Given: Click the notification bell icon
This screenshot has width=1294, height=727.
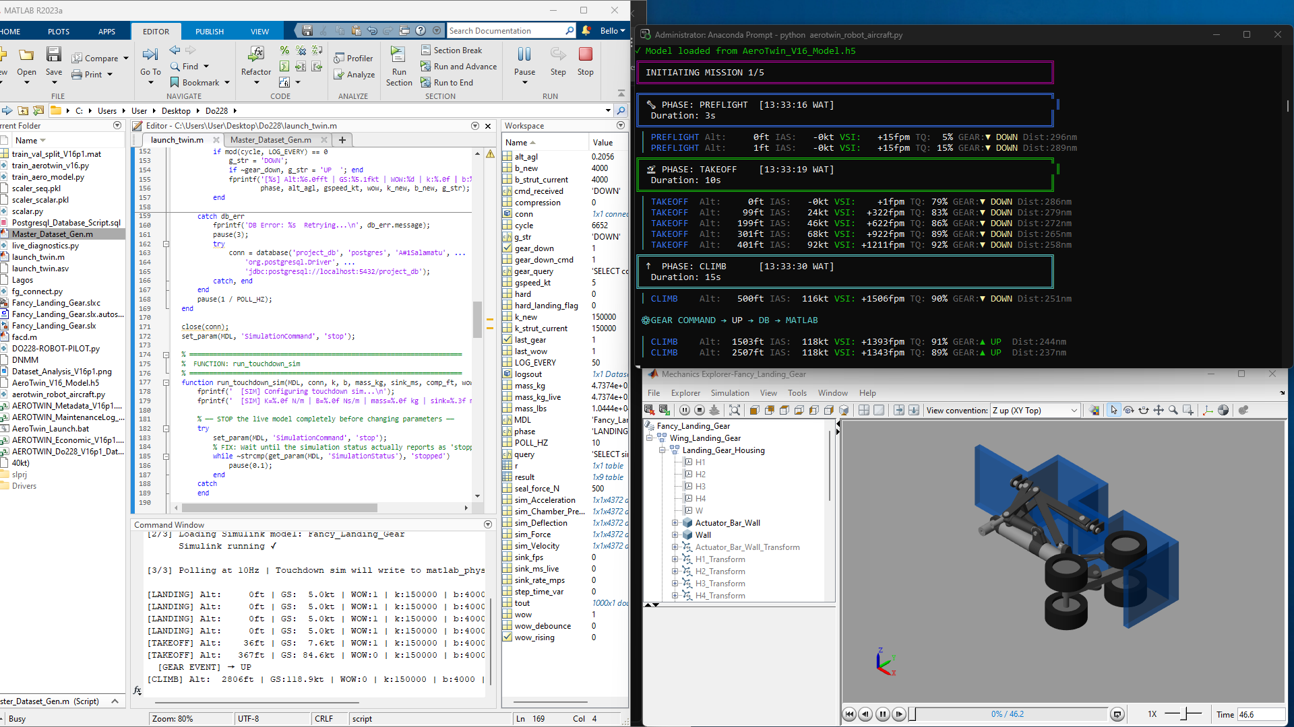Looking at the screenshot, I should 586,31.
